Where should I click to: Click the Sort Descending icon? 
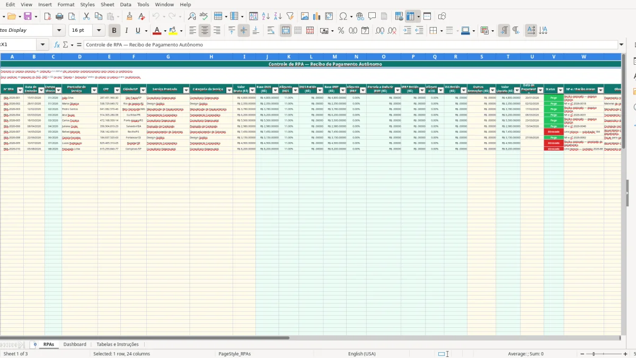[x=278, y=16]
